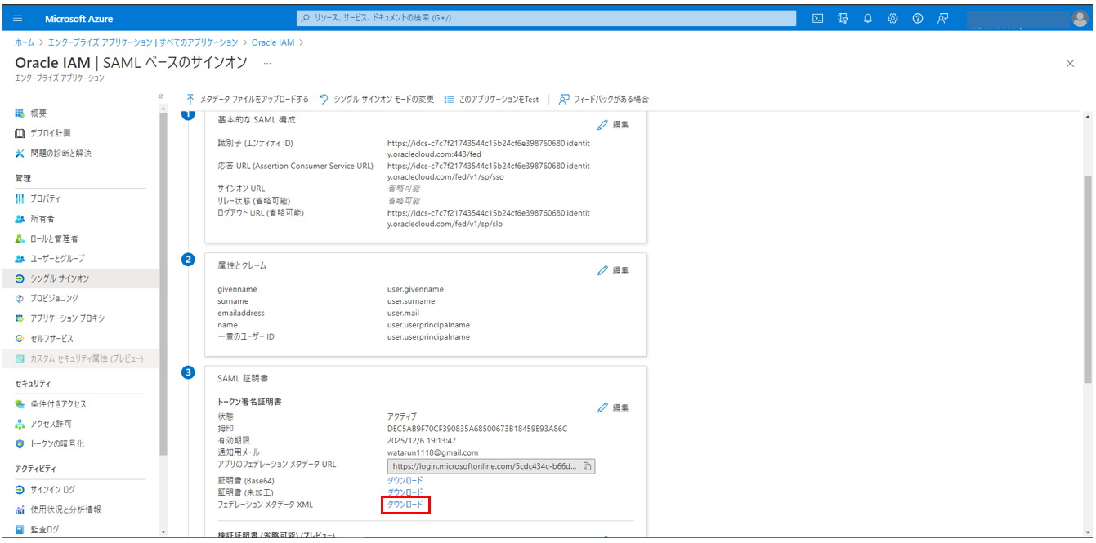Open the Azure portal hamburger menu
This screenshot has width=1096, height=543.
(x=18, y=18)
